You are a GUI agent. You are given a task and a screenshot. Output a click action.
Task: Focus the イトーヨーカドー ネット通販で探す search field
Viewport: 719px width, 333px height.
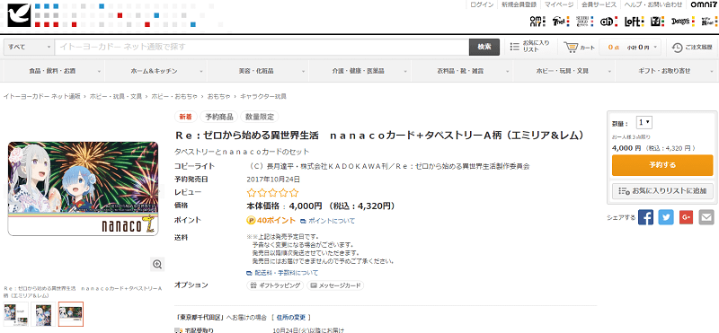[x=262, y=47]
